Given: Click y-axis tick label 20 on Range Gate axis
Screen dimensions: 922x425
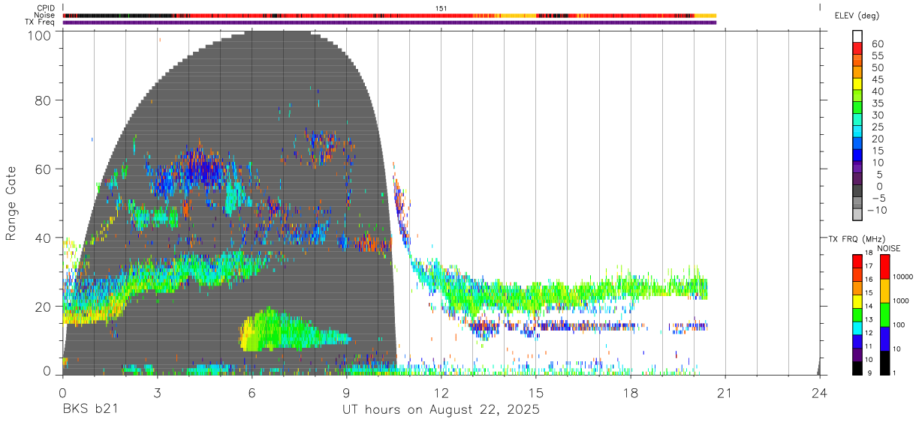Looking at the screenshot, I should pyautogui.click(x=44, y=306).
